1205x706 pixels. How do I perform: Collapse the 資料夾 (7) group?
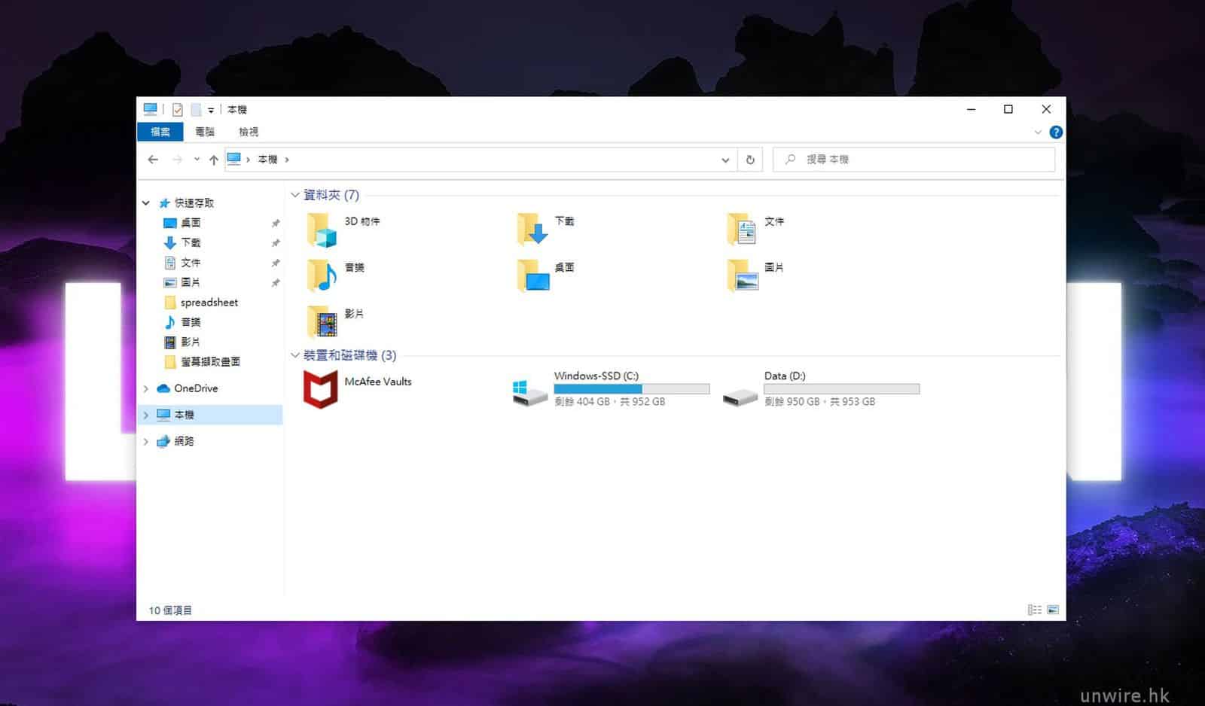coord(295,195)
